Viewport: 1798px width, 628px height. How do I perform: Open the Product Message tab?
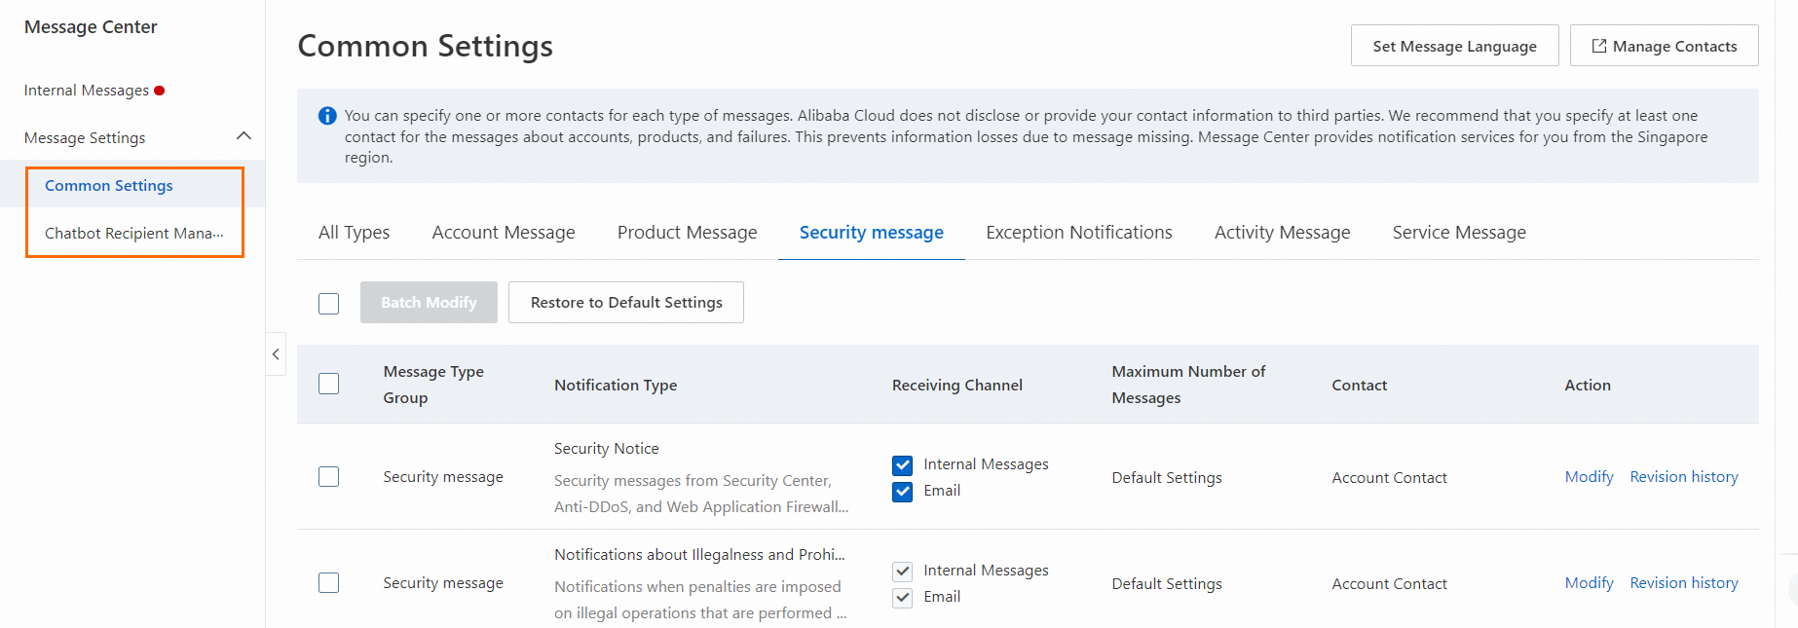pyautogui.click(x=687, y=233)
